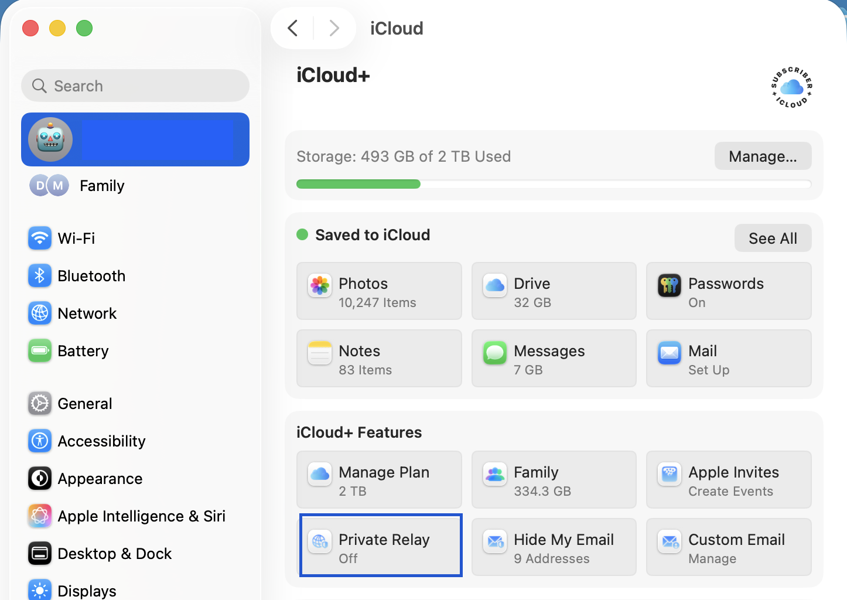847x600 pixels.
Task: Select Appearance label in the sidebar
Action: [100, 479]
